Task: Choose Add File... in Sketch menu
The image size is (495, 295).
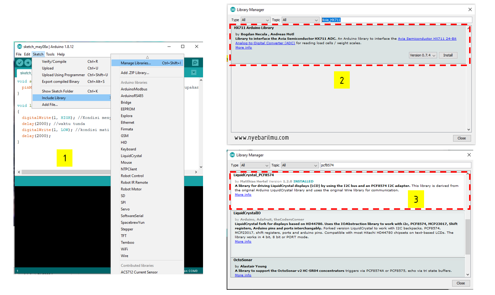Action: [x=71, y=105]
